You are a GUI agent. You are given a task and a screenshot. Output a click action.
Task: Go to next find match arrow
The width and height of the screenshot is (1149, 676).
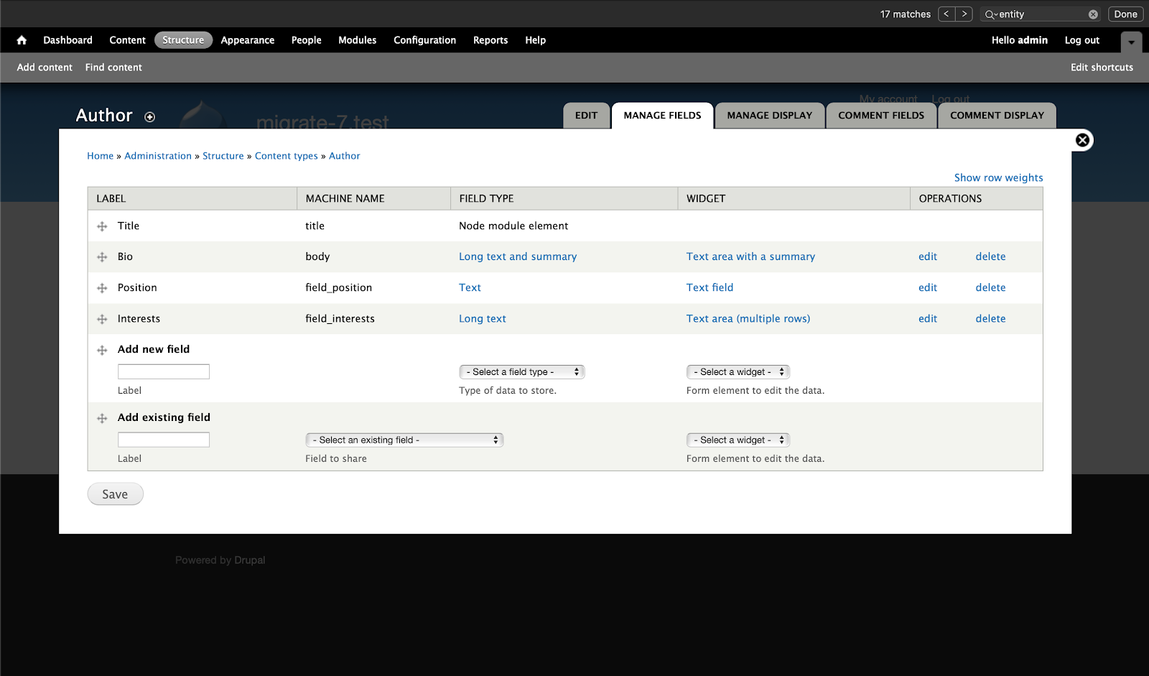point(964,14)
